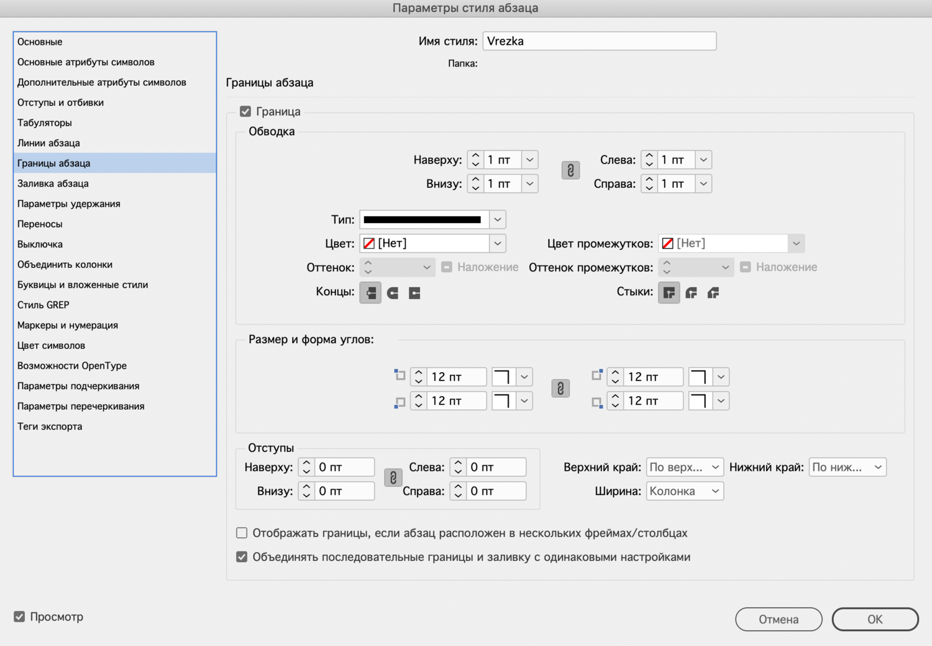
Task: Open the Нижний край dropdown
Action: 847,467
